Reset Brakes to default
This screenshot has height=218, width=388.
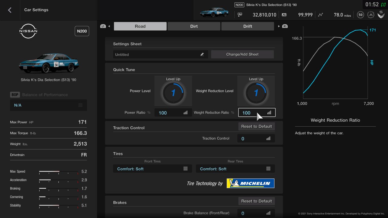pos(256,201)
